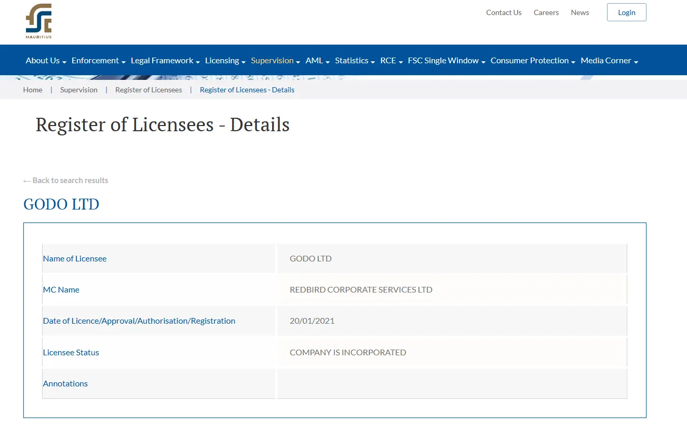Select the Annotations label
Viewport: 687px width, 430px height.
[x=65, y=383]
